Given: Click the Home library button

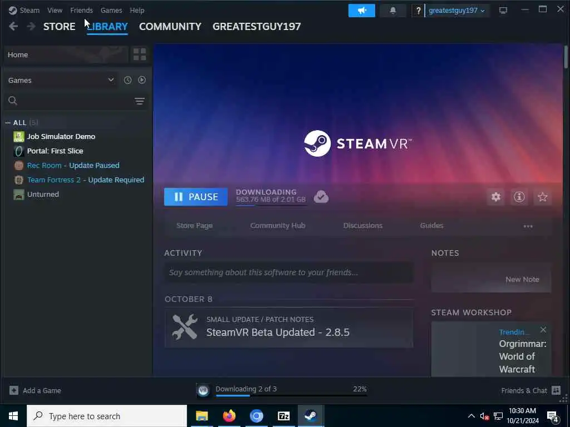Looking at the screenshot, I should point(66,55).
